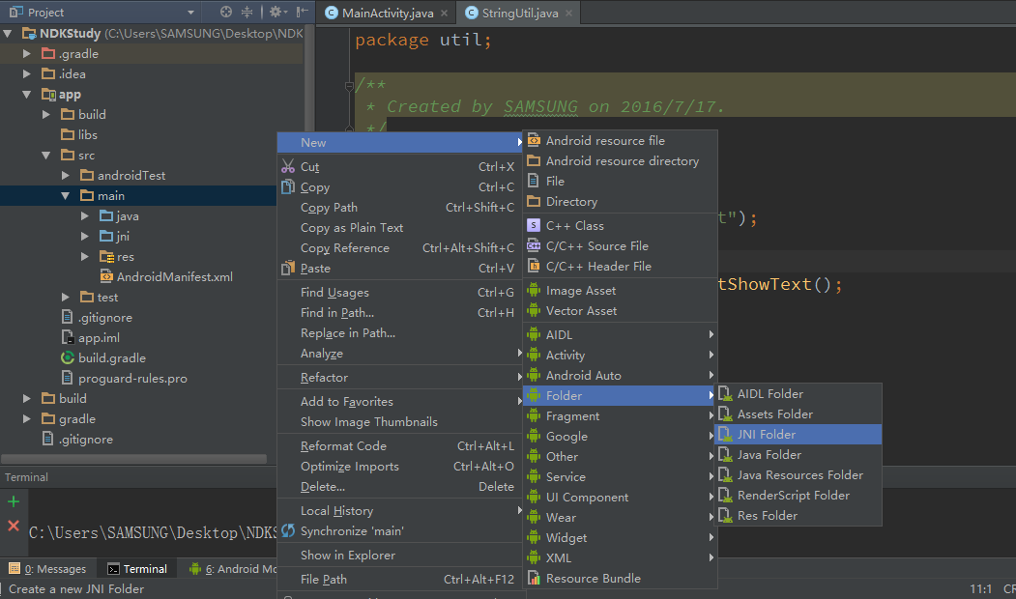Image resolution: width=1016 pixels, height=599 pixels.
Task: Click the Android resource file icon
Action: (x=534, y=140)
